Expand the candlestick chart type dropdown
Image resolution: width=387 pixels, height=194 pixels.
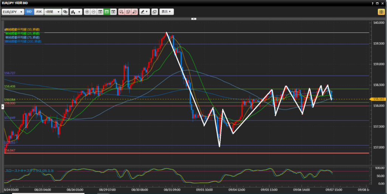76,12
